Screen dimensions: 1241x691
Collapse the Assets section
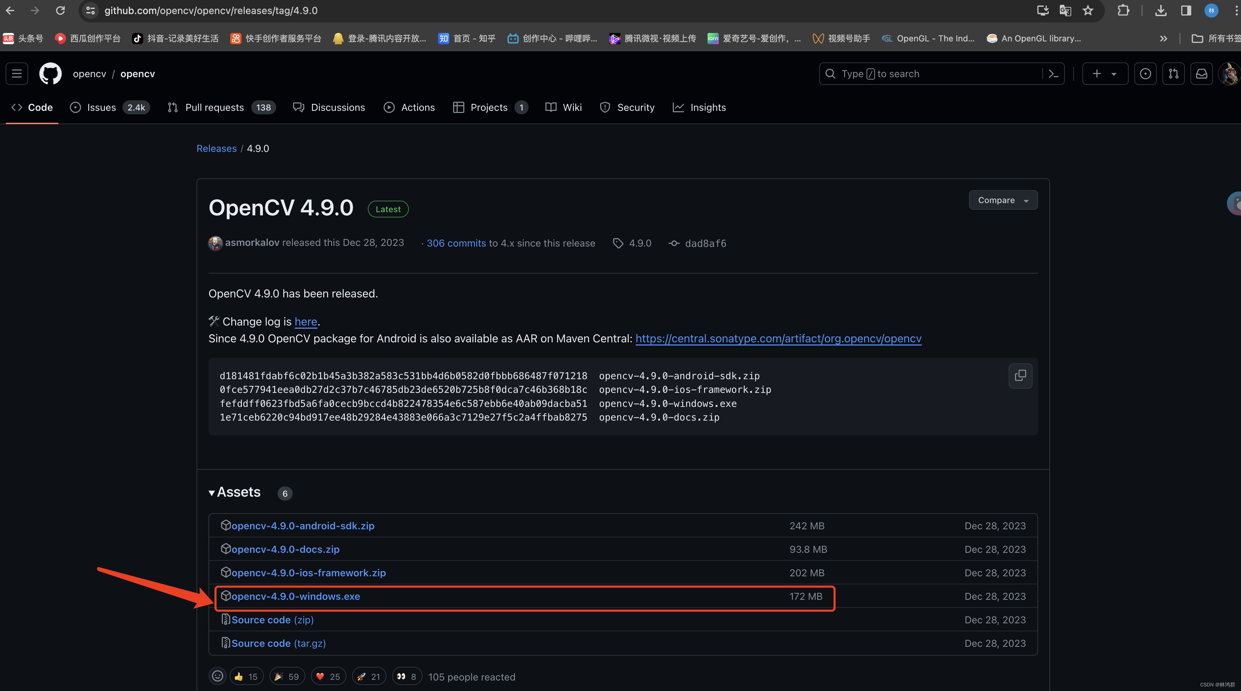(x=212, y=492)
